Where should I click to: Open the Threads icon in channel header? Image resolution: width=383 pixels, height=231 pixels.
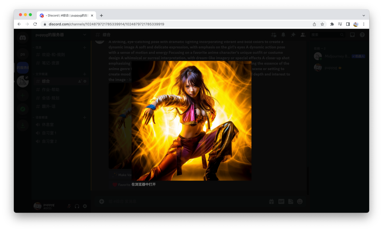tap(273, 35)
